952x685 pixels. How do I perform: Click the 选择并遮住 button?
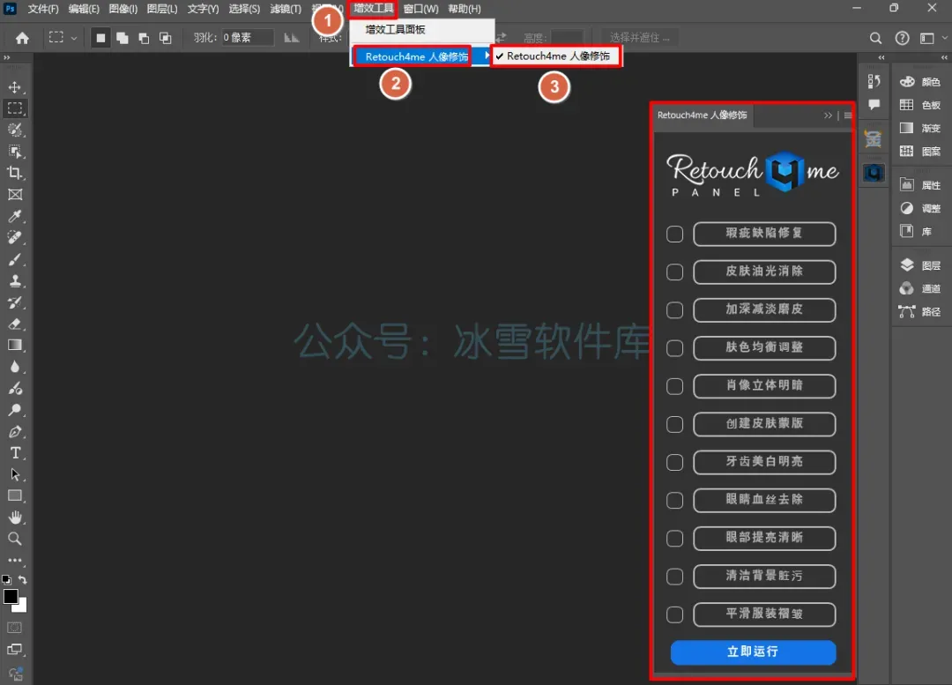pos(639,38)
